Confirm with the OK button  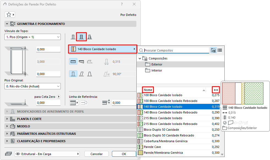(x=124, y=154)
